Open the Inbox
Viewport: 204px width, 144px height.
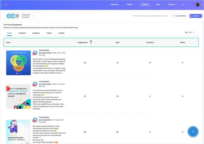pyautogui.click(x=158, y=5)
